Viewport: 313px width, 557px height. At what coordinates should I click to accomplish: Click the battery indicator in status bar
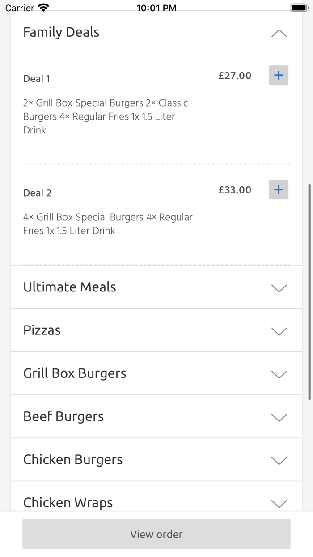[299, 7]
